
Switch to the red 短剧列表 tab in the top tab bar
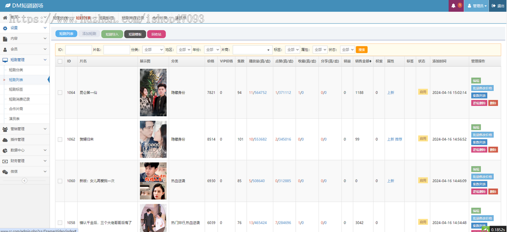[83, 18]
